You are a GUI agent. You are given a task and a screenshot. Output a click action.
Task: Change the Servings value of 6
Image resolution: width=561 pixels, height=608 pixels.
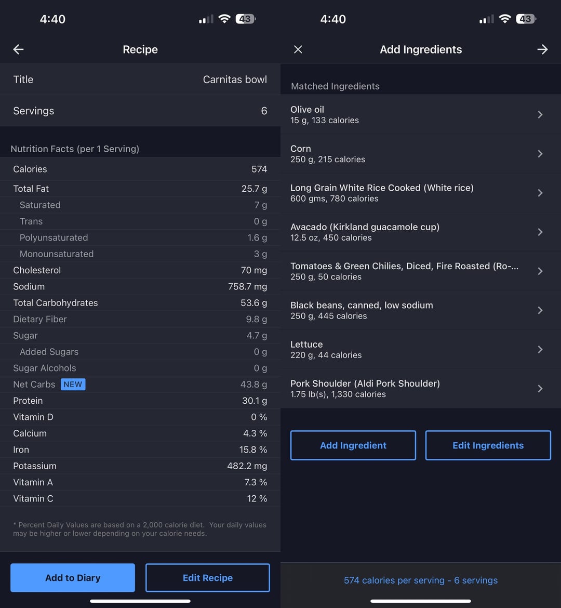pos(140,111)
